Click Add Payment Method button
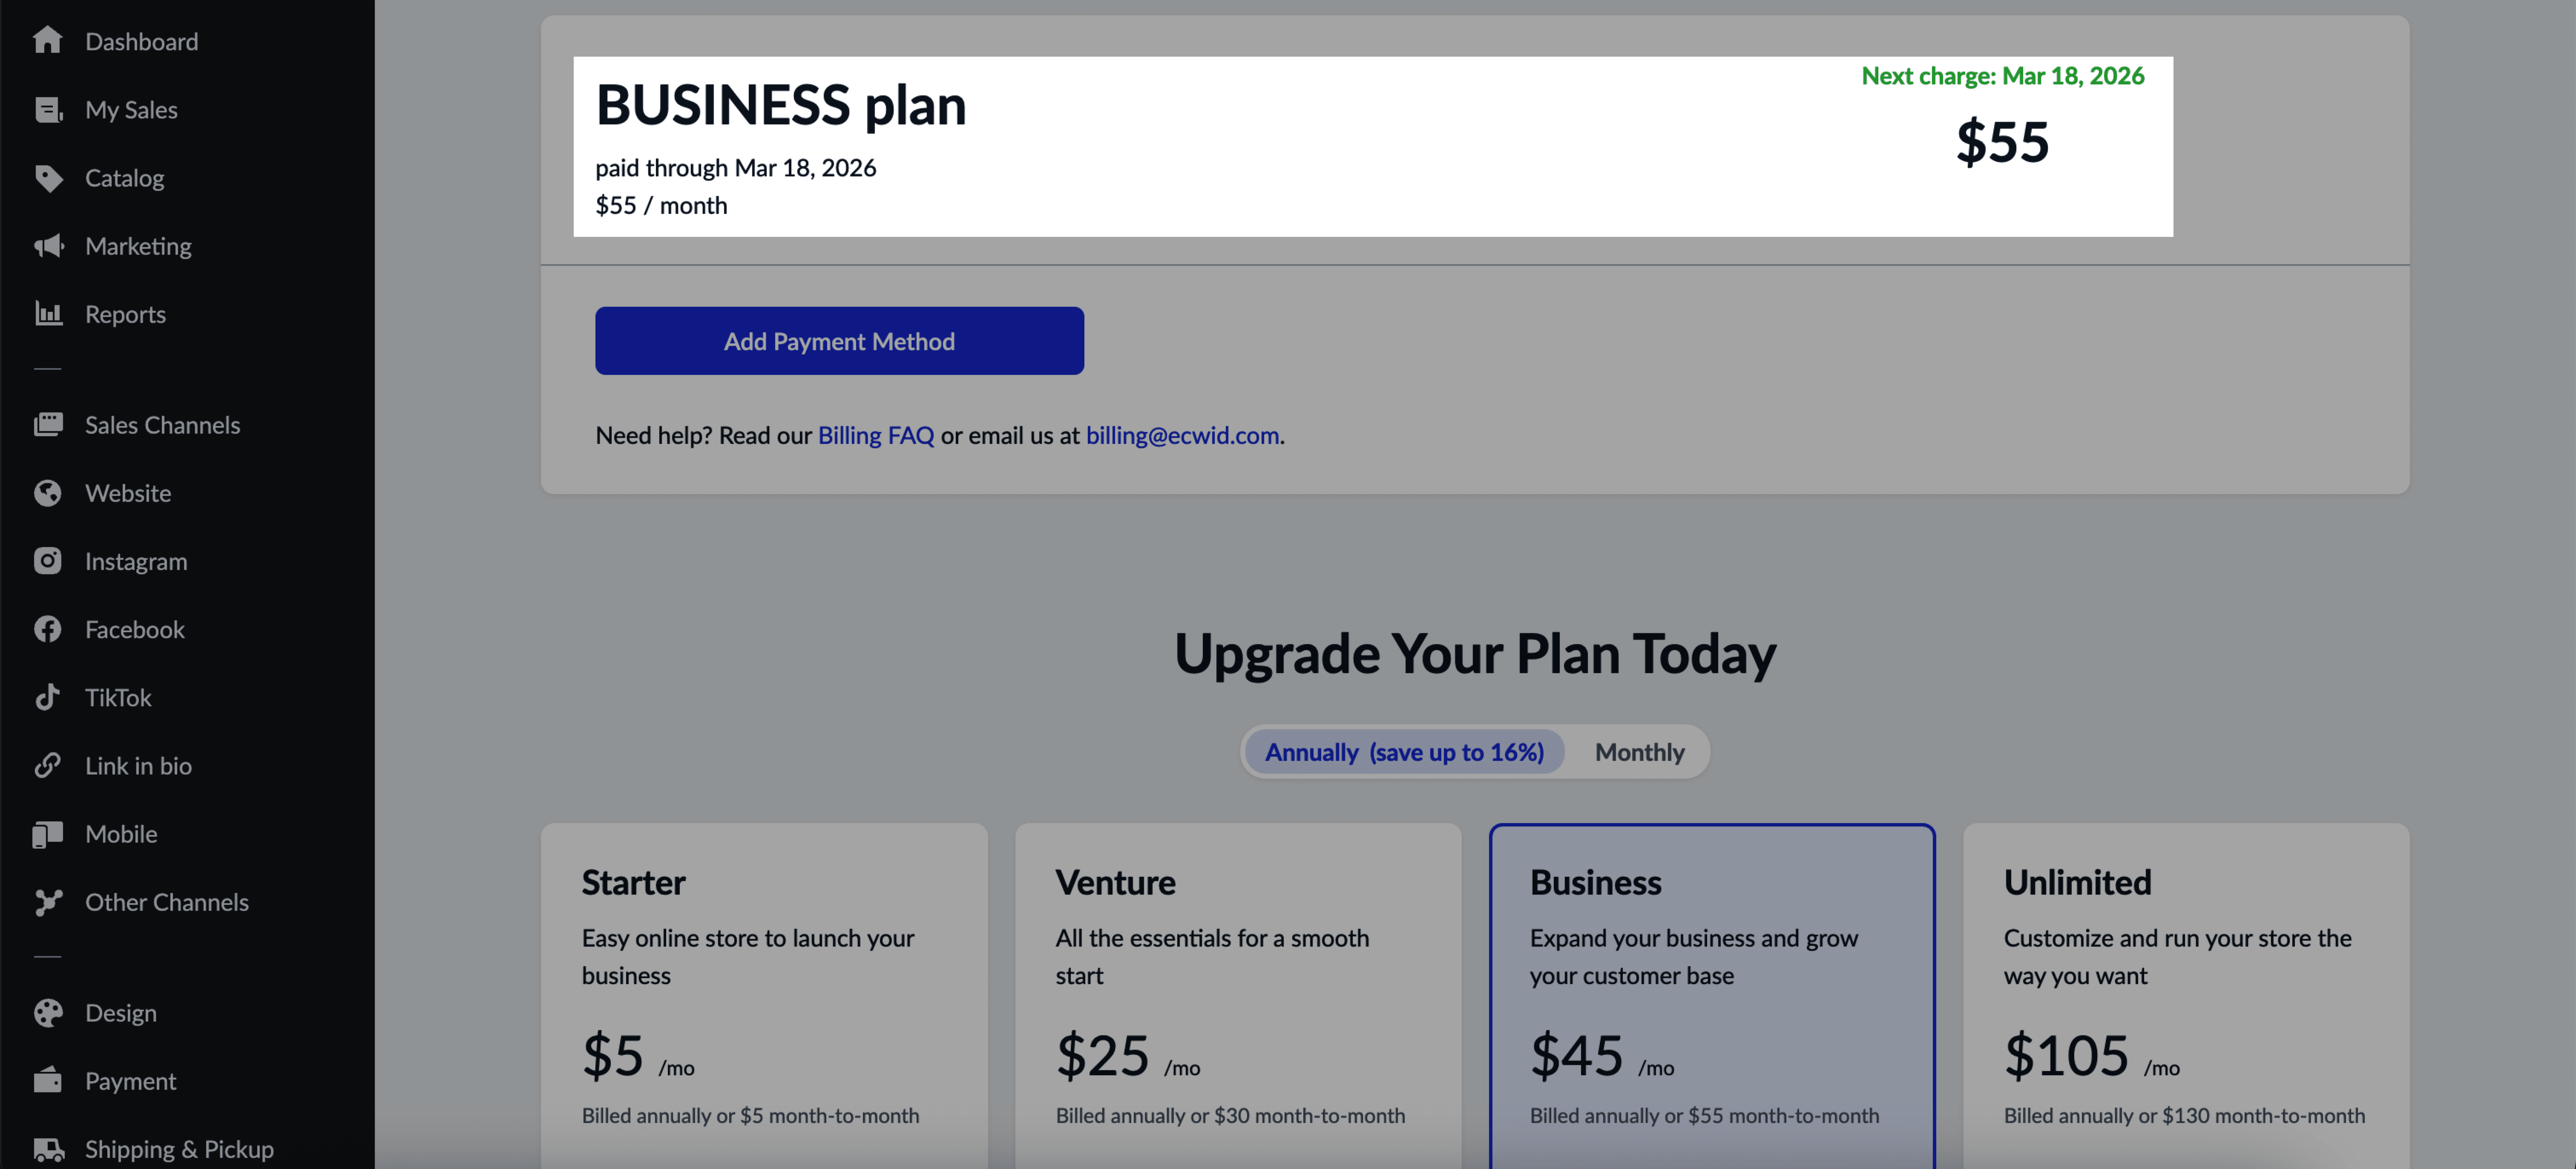The image size is (2576, 1169). [x=839, y=341]
